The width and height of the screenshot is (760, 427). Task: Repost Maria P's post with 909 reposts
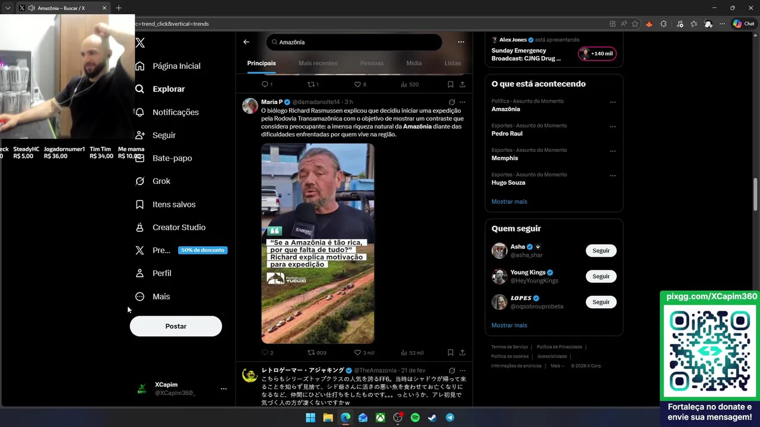311,353
